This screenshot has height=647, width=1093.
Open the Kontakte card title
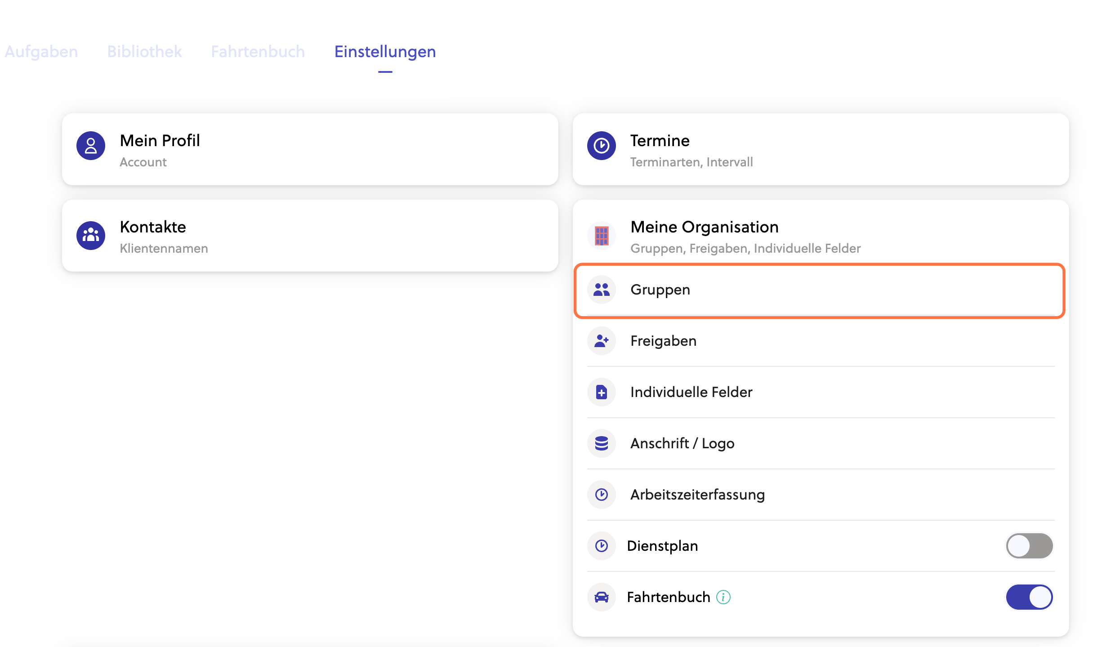click(x=153, y=227)
